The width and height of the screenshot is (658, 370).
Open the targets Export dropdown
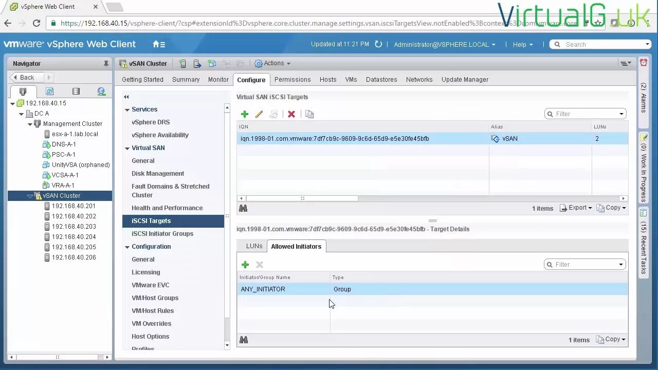pos(576,208)
